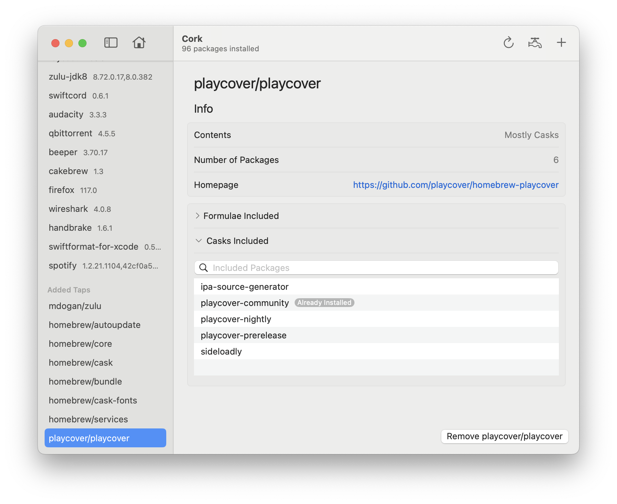617x504 pixels.
Task: Toggle the sidebar with the panel icon
Action: pyautogui.click(x=110, y=43)
